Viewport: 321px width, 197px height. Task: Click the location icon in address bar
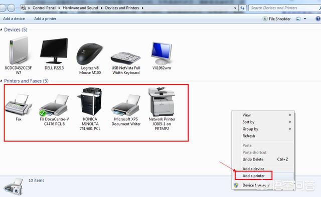coord(24,8)
